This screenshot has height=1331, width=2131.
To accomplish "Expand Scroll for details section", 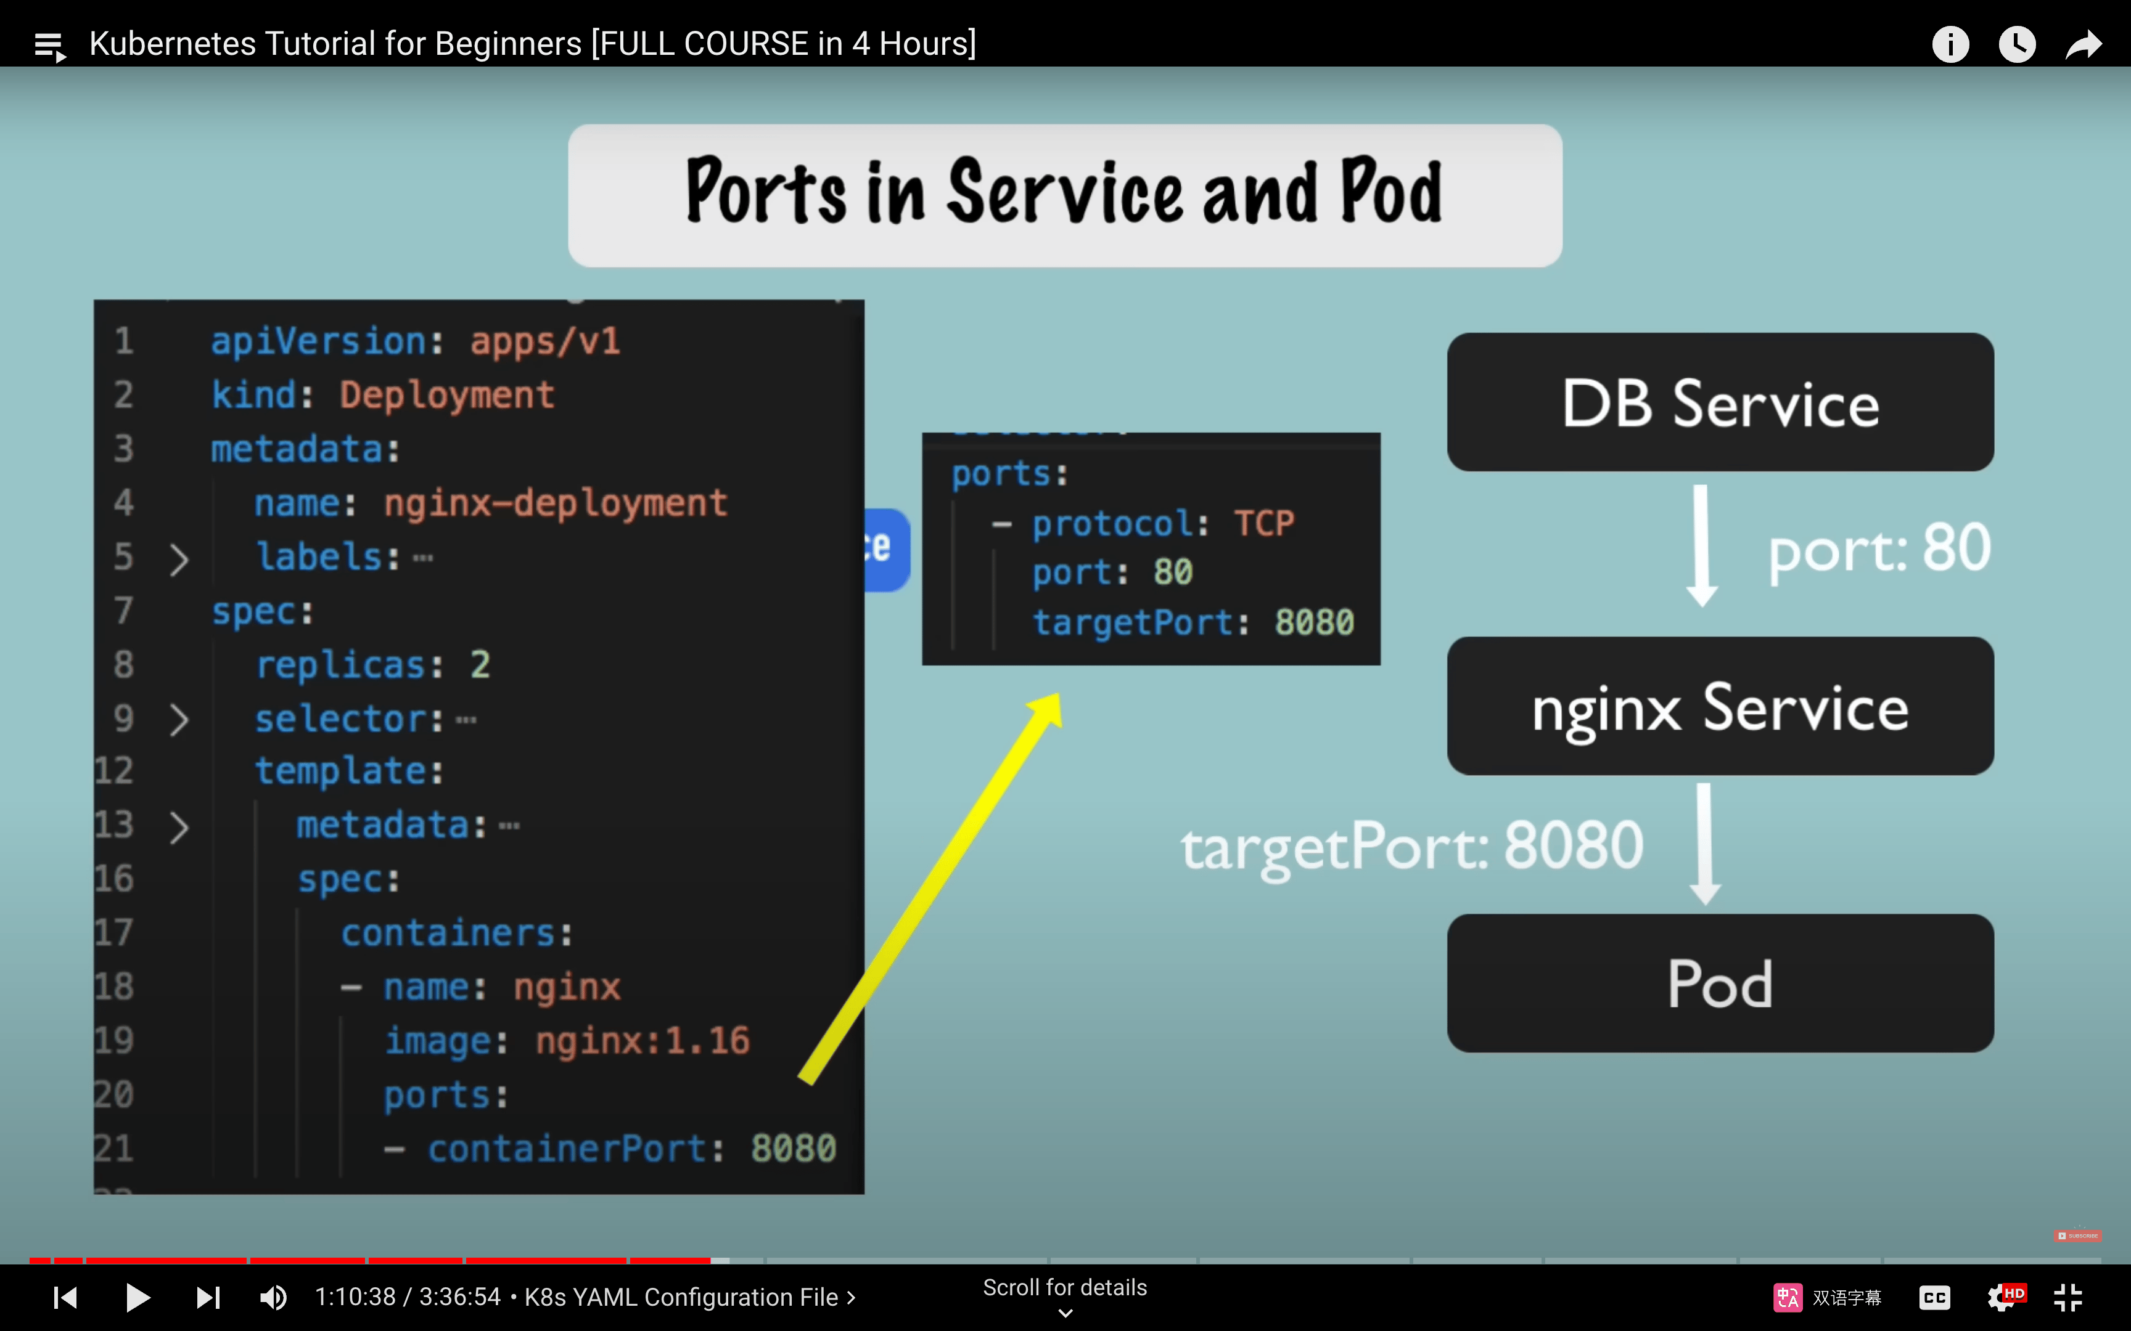I will [x=1065, y=1296].
